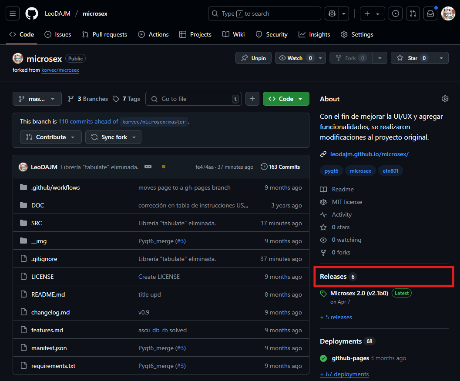The height and width of the screenshot is (381, 460).
Task: Expand the Contribute dropdown
Action: pos(51,137)
